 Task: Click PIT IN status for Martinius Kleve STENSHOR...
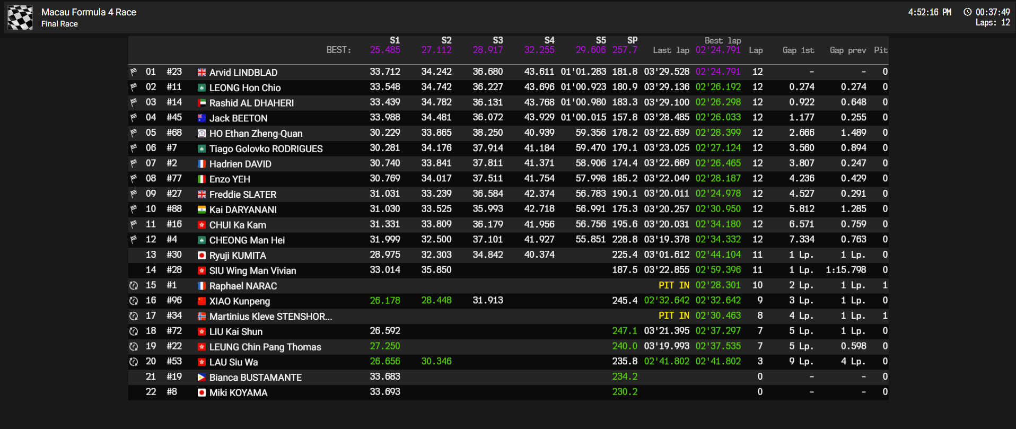click(x=674, y=316)
